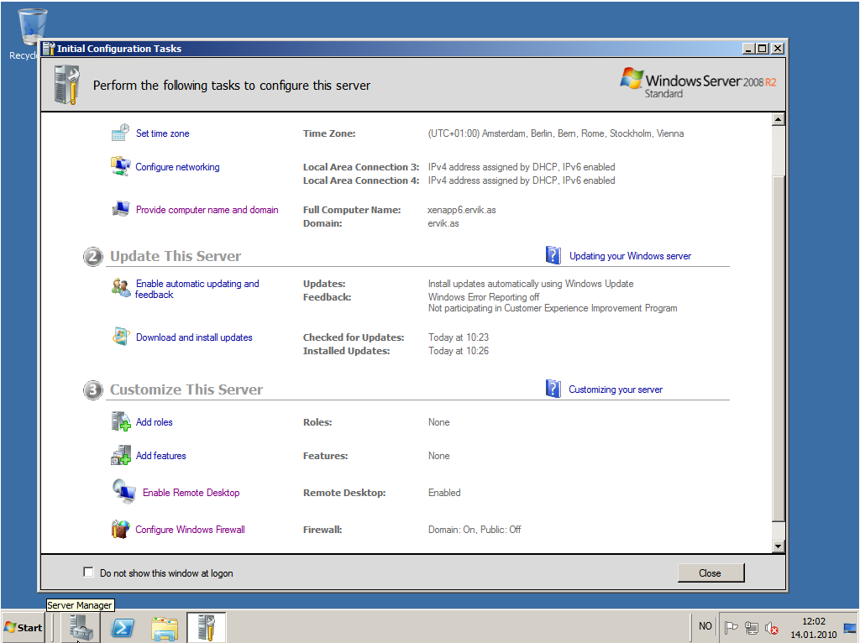
Task: Click the Remote Desktop status Enabled
Action: tap(444, 493)
